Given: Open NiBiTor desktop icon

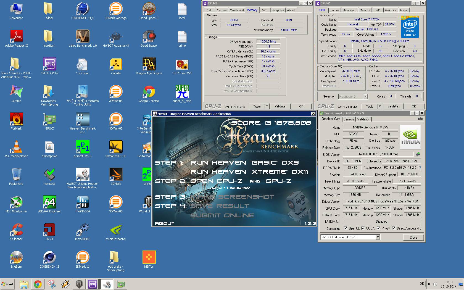Looking at the screenshot, I should [149, 260].
